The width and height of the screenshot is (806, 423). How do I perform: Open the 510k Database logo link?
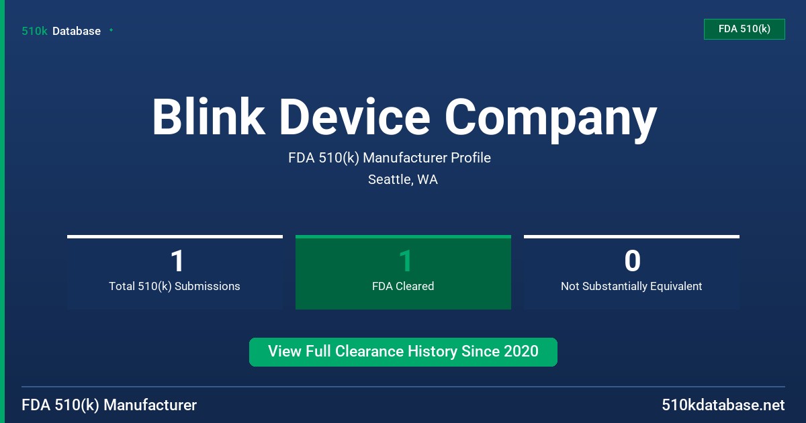coord(61,31)
